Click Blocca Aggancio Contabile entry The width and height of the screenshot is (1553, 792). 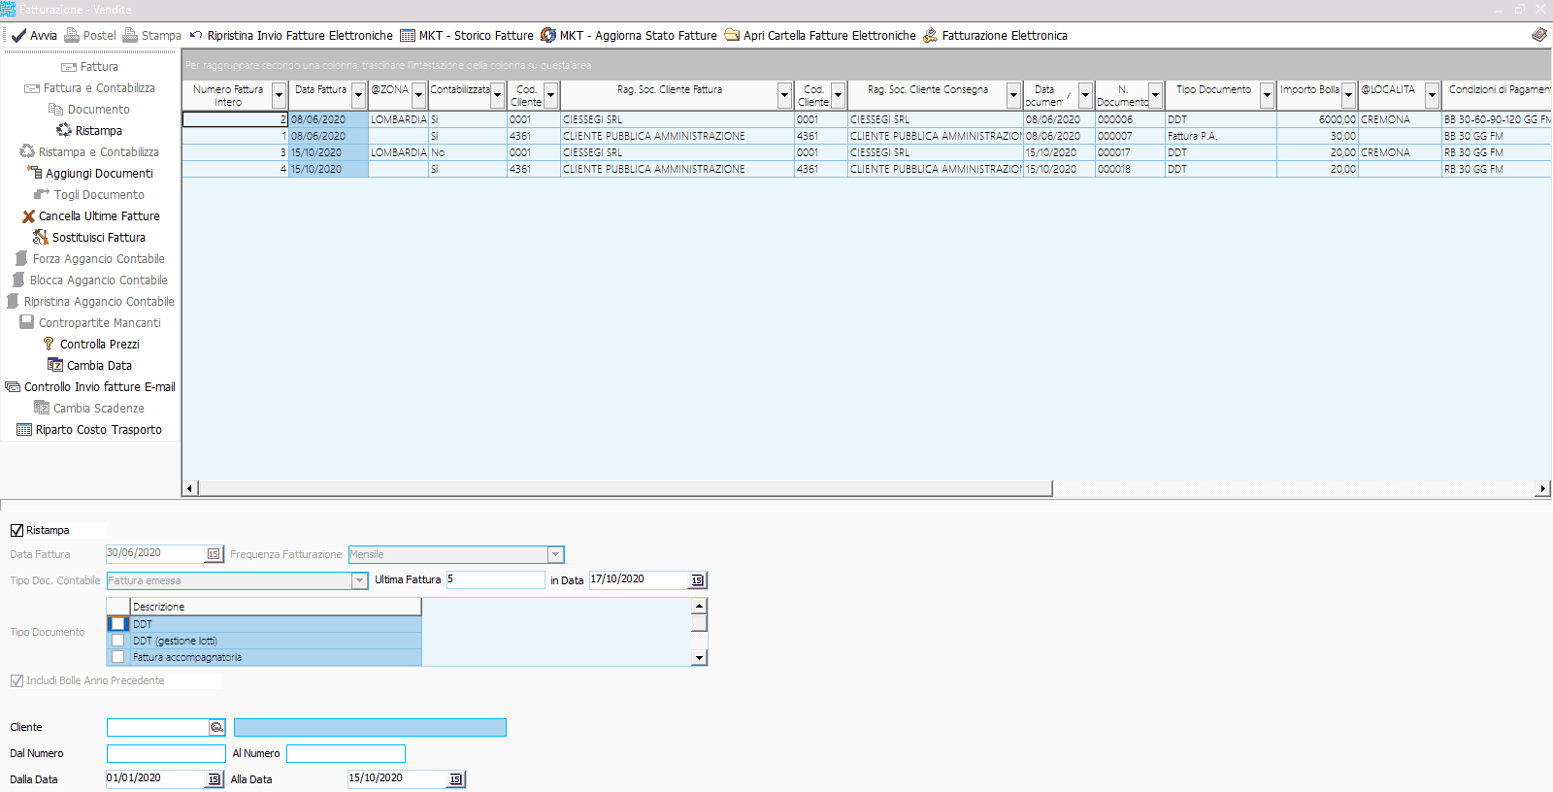(x=89, y=280)
